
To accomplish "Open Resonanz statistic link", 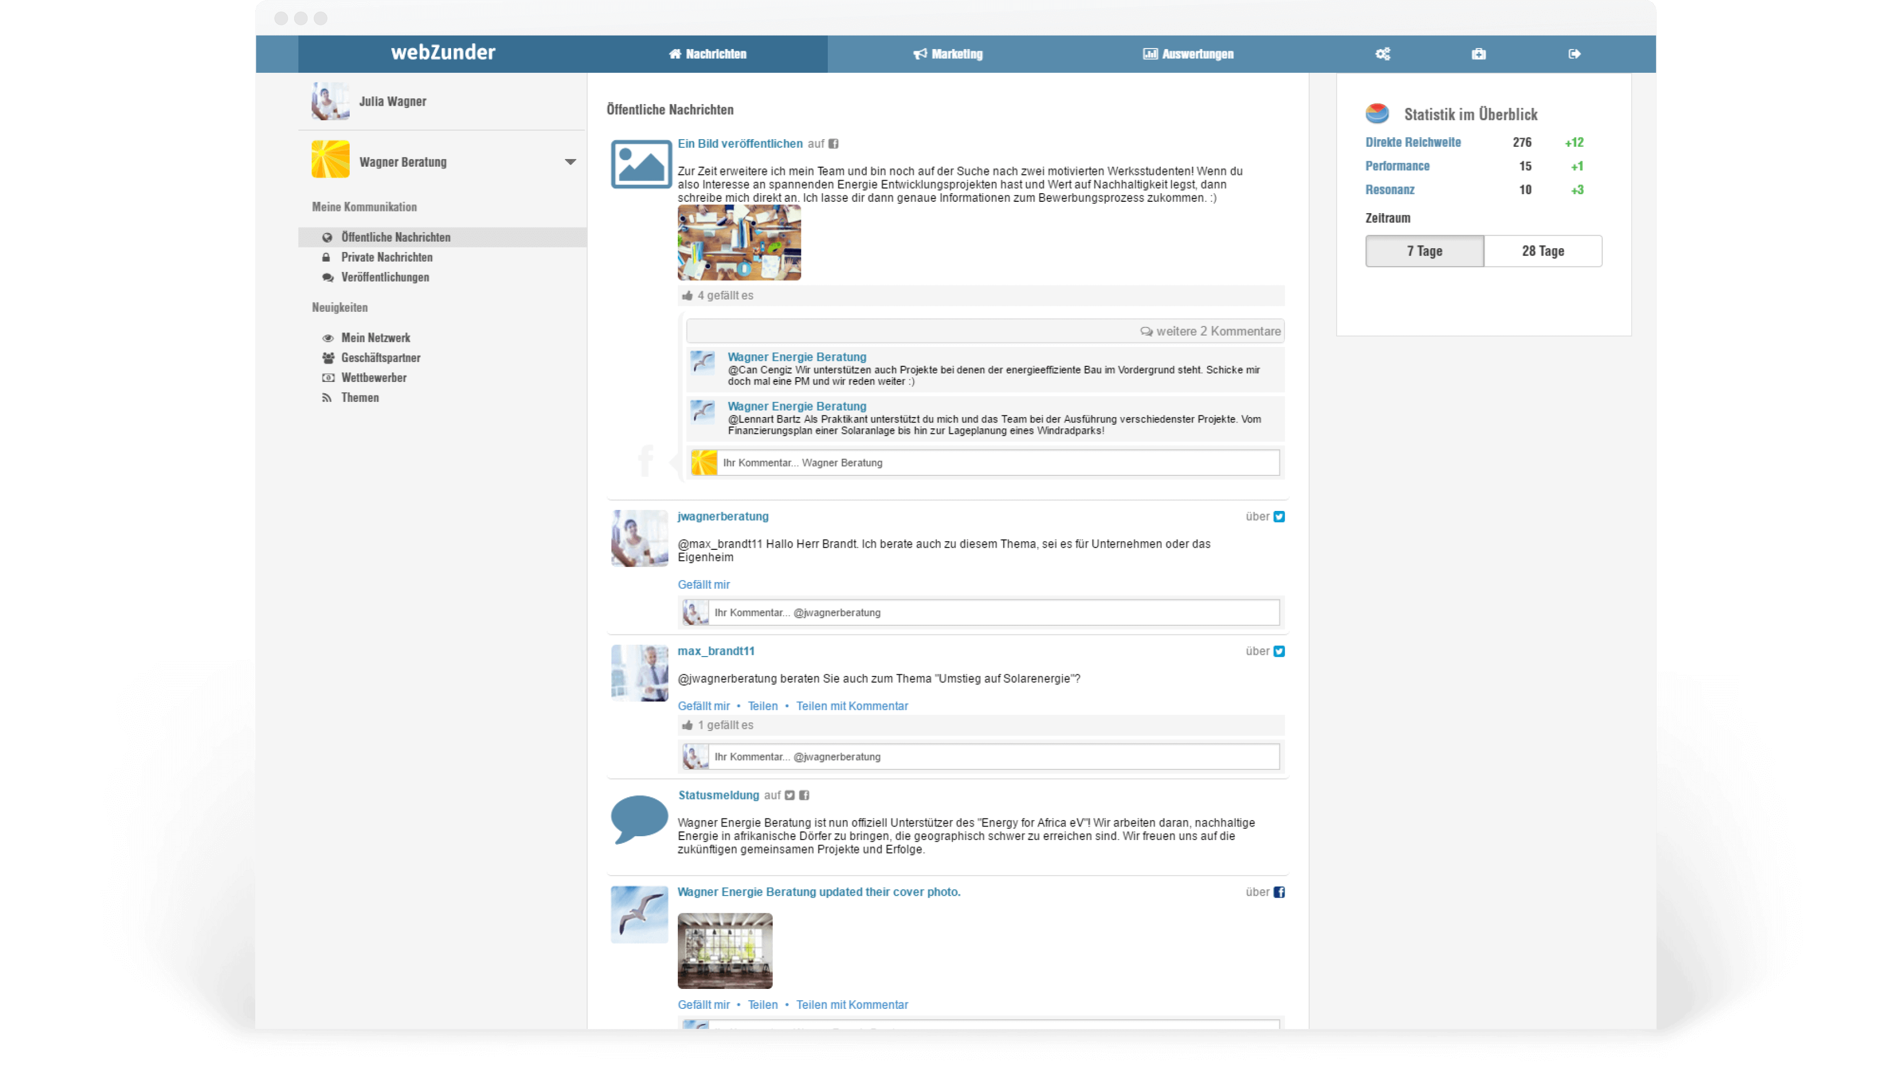I will (x=1390, y=189).
